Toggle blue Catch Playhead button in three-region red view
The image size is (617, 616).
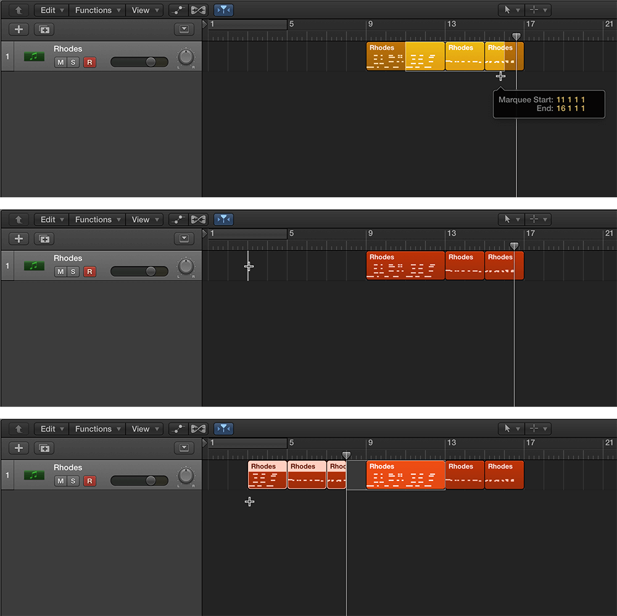(223, 220)
